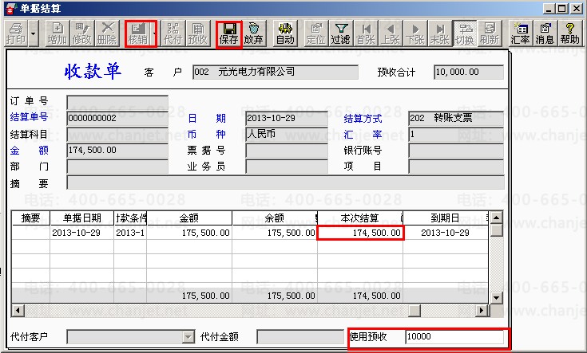Viewport: 587px width, 353px height.
Task: Click the 刷新 refresh toolbar button
Action: [x=489, y=33]
